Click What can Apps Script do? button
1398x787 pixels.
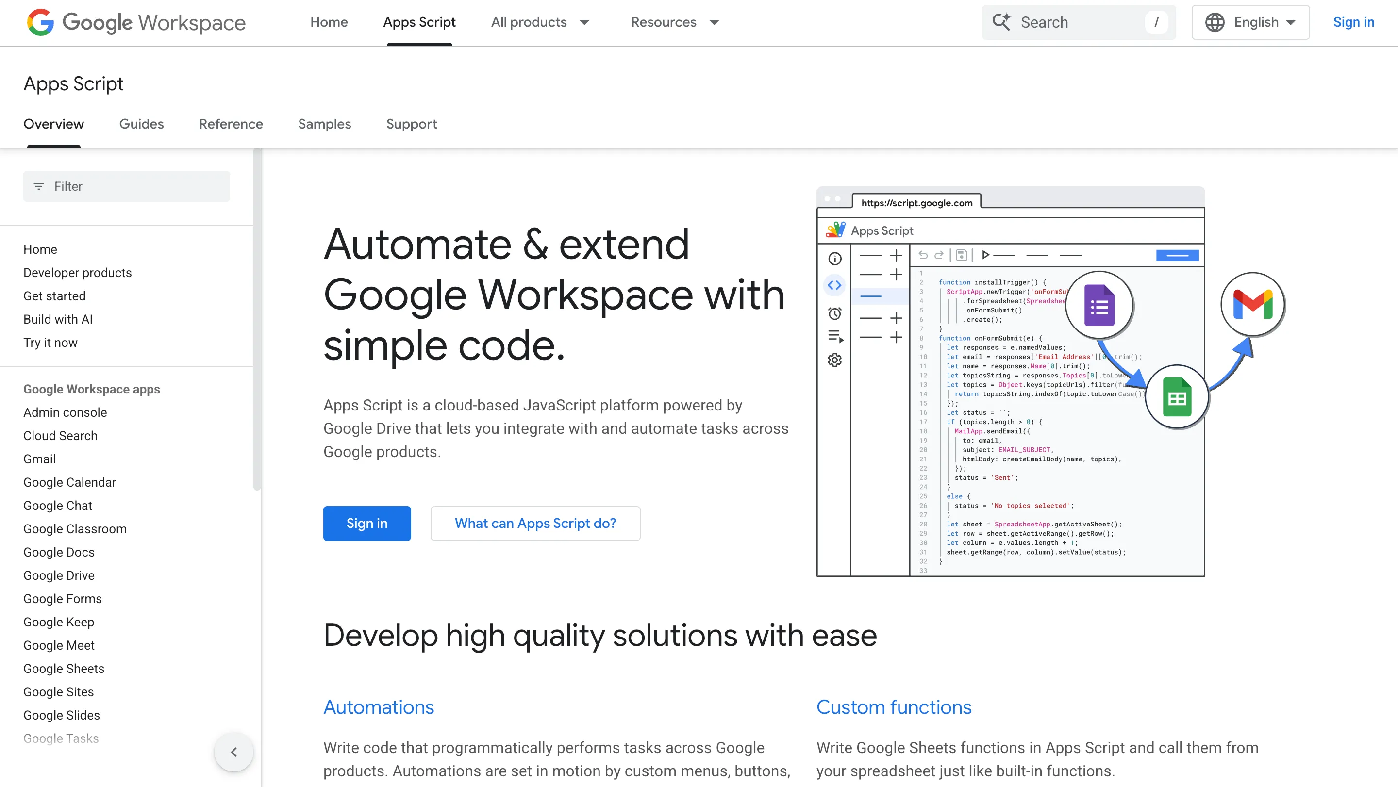(535, 524)
